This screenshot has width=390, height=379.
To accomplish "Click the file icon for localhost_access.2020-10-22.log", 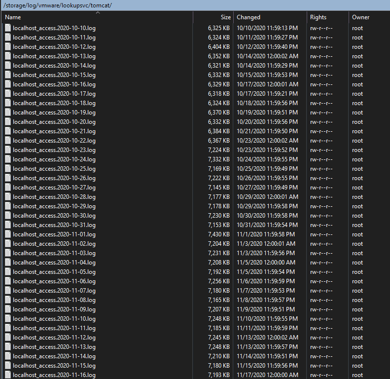I will click(8, 141).
